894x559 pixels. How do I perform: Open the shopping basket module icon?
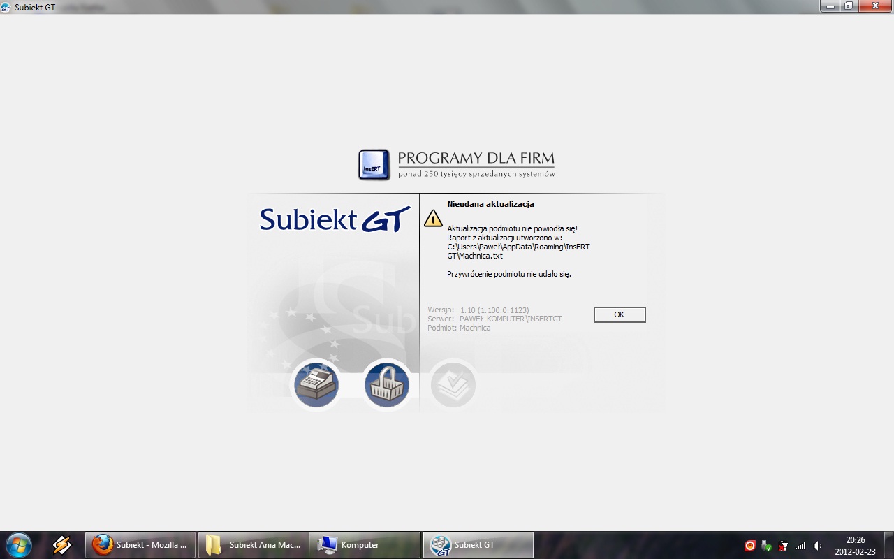tap(386, 384)
